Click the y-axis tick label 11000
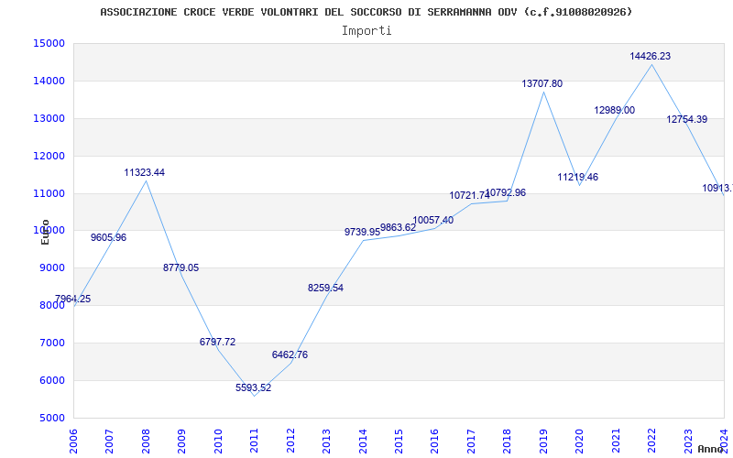The image size is (733, 458). 49,193
